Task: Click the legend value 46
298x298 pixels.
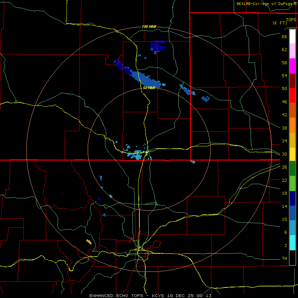Action: tap(284, 102)
